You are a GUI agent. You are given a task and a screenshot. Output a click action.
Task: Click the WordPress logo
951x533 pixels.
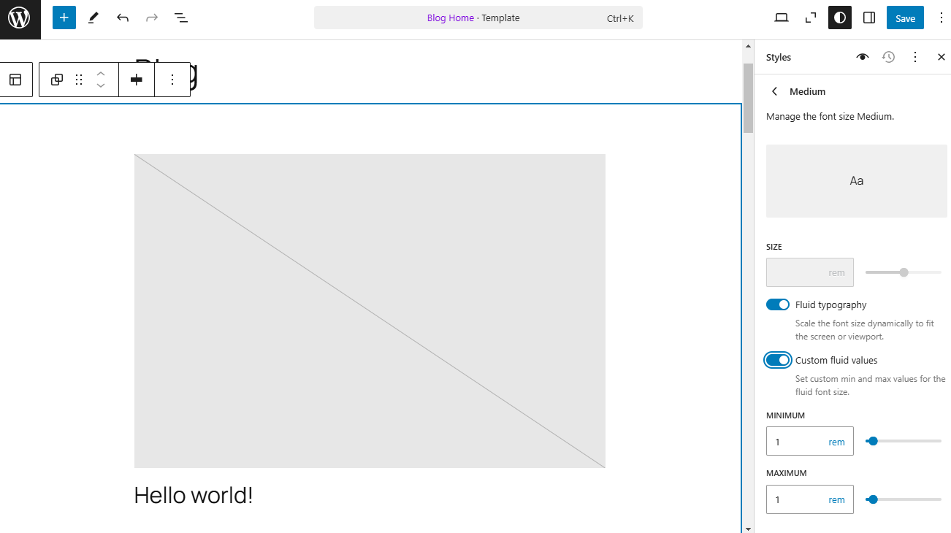pyautogui.click(x=19, y=19)
